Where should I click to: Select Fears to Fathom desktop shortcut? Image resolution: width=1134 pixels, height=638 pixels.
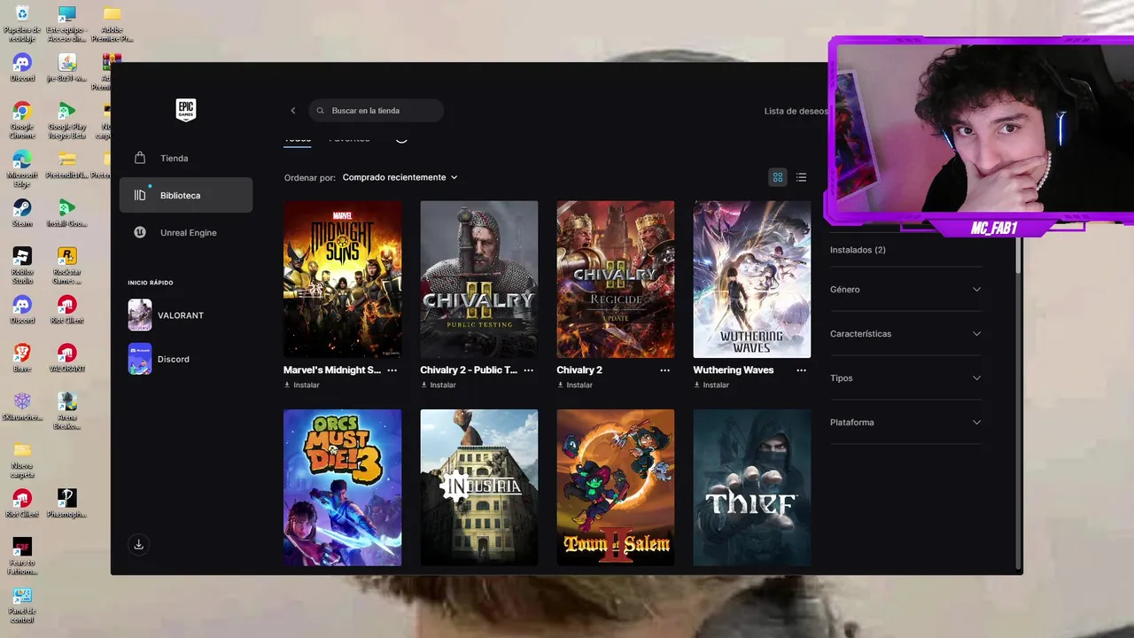22,556
